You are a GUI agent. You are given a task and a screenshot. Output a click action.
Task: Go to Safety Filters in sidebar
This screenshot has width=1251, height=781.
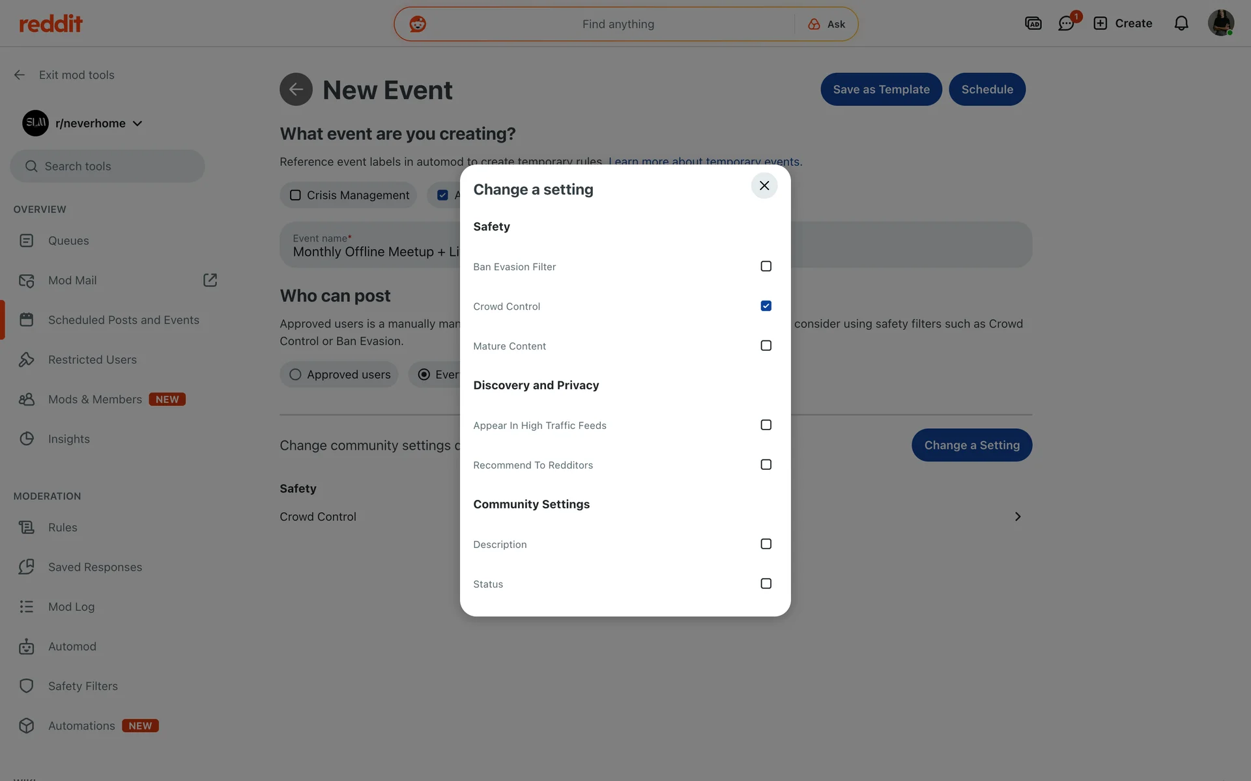tap(83, 686)
